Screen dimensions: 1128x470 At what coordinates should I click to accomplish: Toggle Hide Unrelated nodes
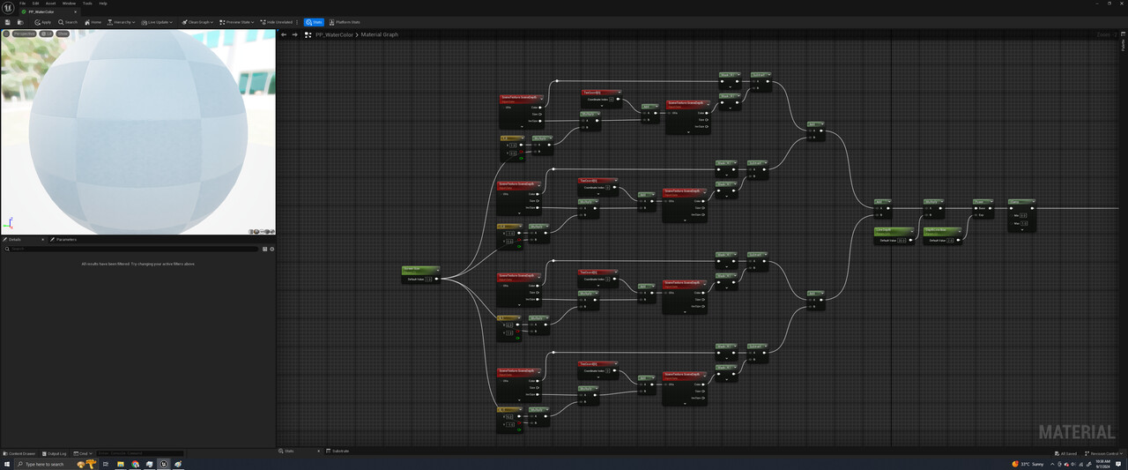coord(277,22)
